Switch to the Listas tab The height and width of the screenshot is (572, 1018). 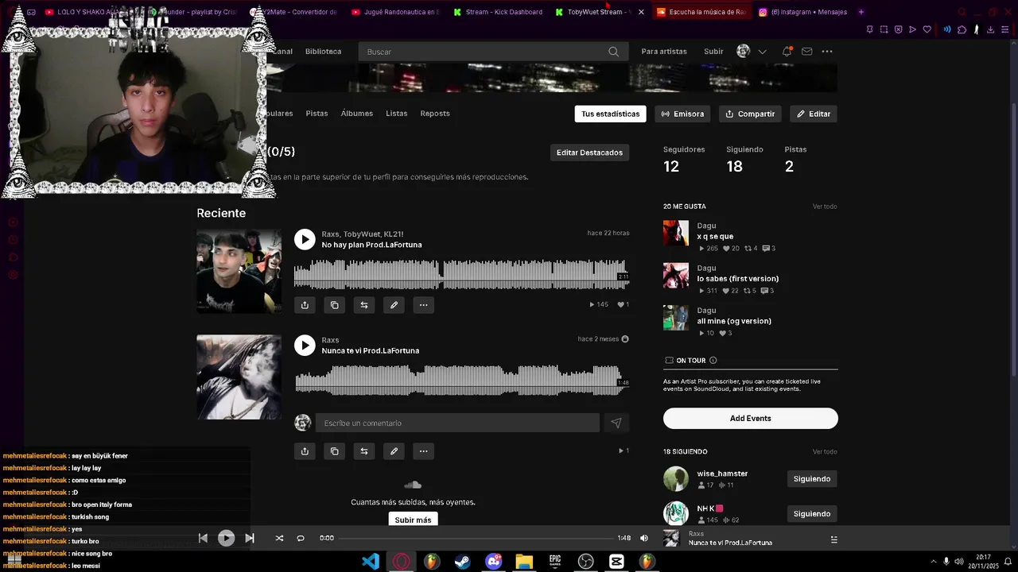click(x=396, y=114)
